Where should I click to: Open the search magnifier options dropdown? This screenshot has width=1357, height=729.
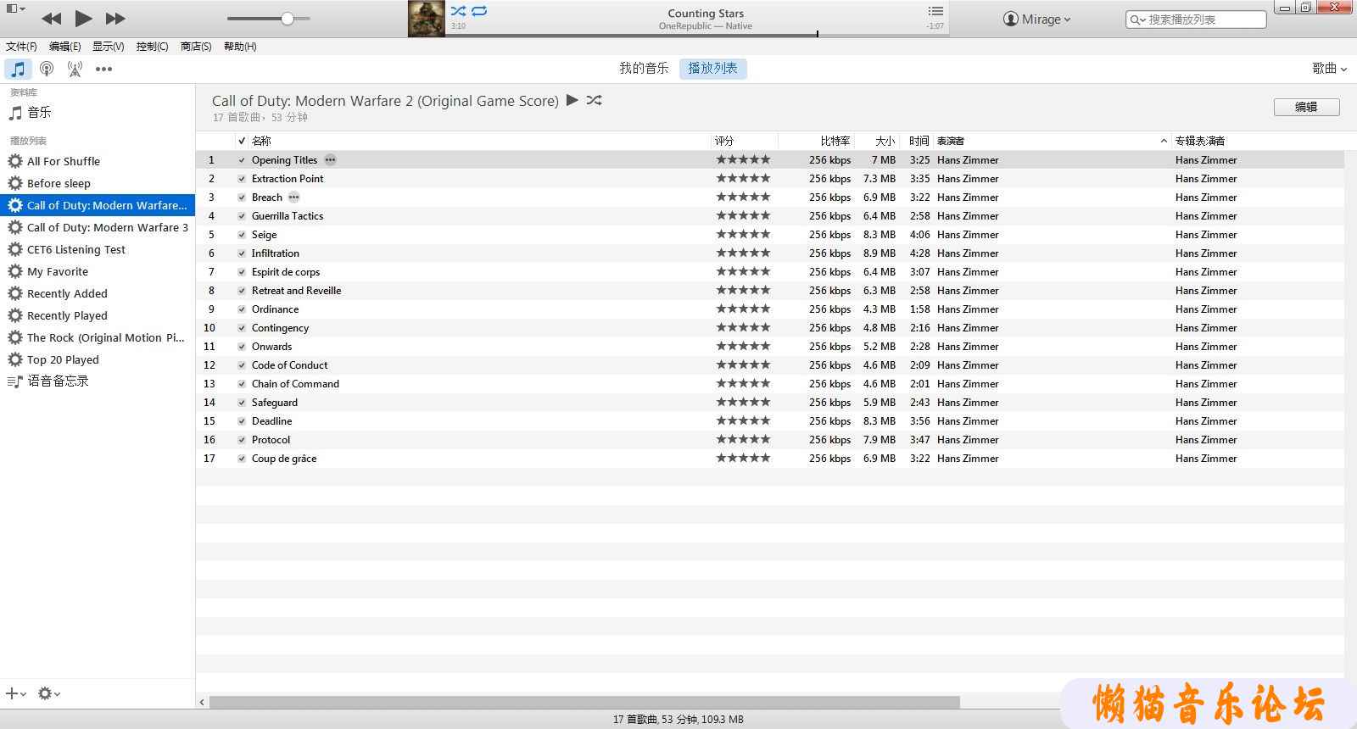point(1136,19)
